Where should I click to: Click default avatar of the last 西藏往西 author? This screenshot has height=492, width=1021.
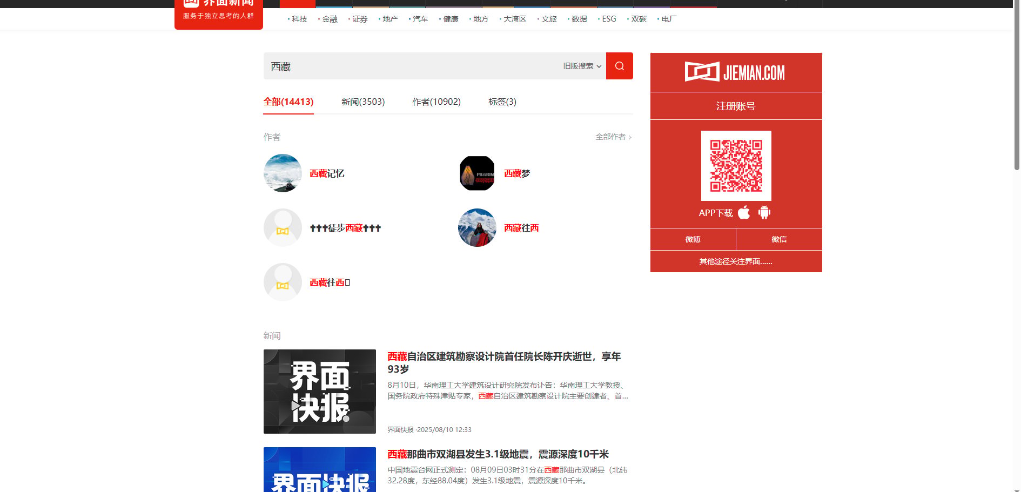pos(283,282)
